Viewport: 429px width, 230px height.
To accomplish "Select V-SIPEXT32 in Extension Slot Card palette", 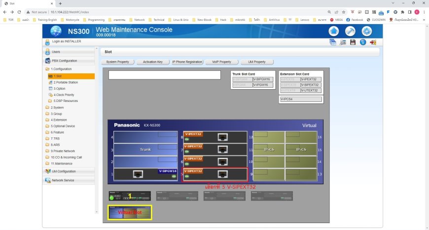I will [x=311, y=85].
